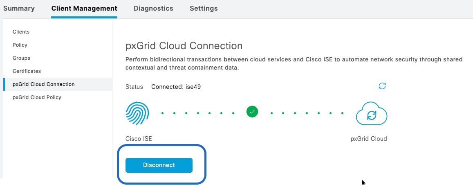Click the 'Cisco ISE' label
473x185 pixels.
139,139
